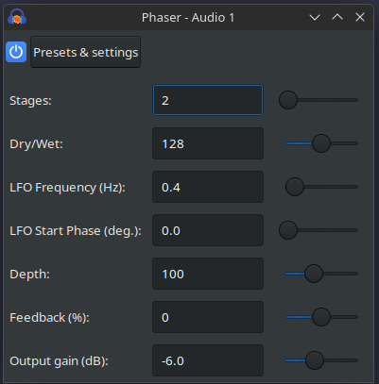The image size is (379, 384).
Task: Click the Feedback slider handle
Action: [321, 317]
